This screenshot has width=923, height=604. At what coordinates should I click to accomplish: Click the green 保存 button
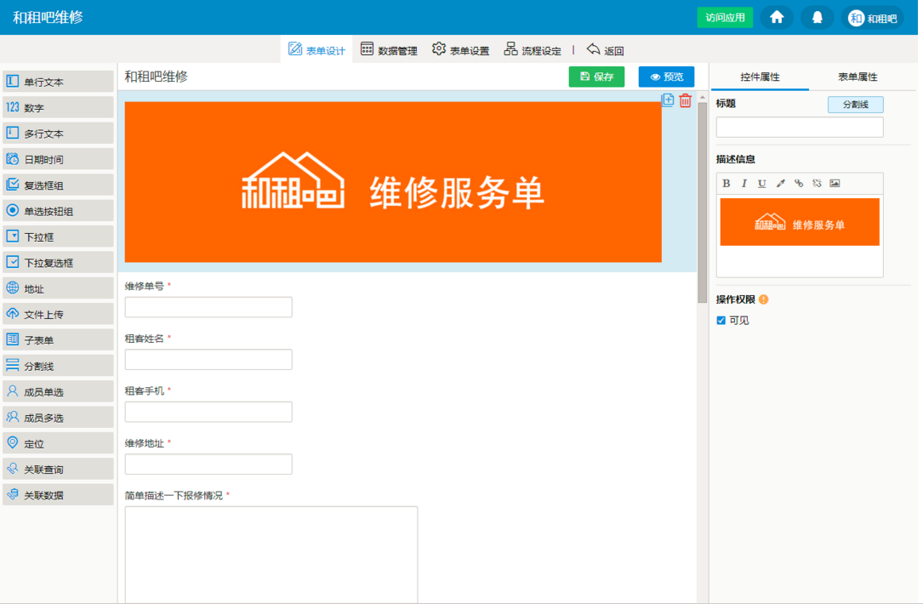click(596, 77)
